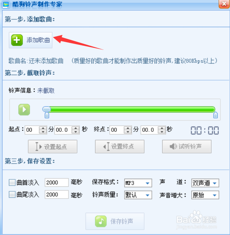The image size is (230, 235).
Task: Click the 设置终点 button
Action: 120,146
